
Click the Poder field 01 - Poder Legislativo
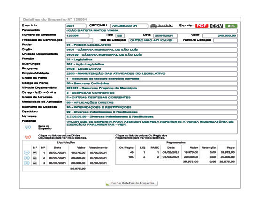pos(151,45)
